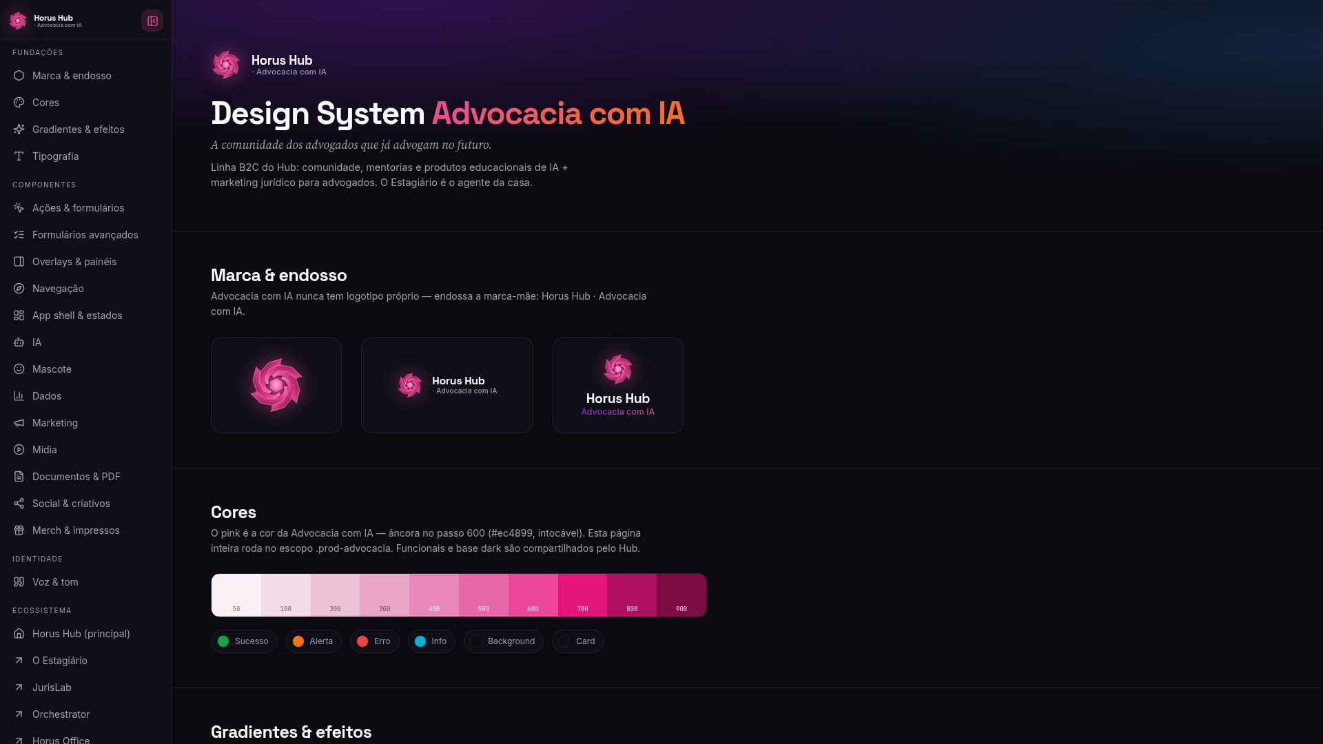The image size is (1323, 744).
Task: Click the compass icon beside Navegação
Action: pos(19,289)
